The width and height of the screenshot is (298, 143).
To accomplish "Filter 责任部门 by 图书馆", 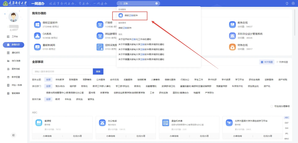I will coord(92,93).
